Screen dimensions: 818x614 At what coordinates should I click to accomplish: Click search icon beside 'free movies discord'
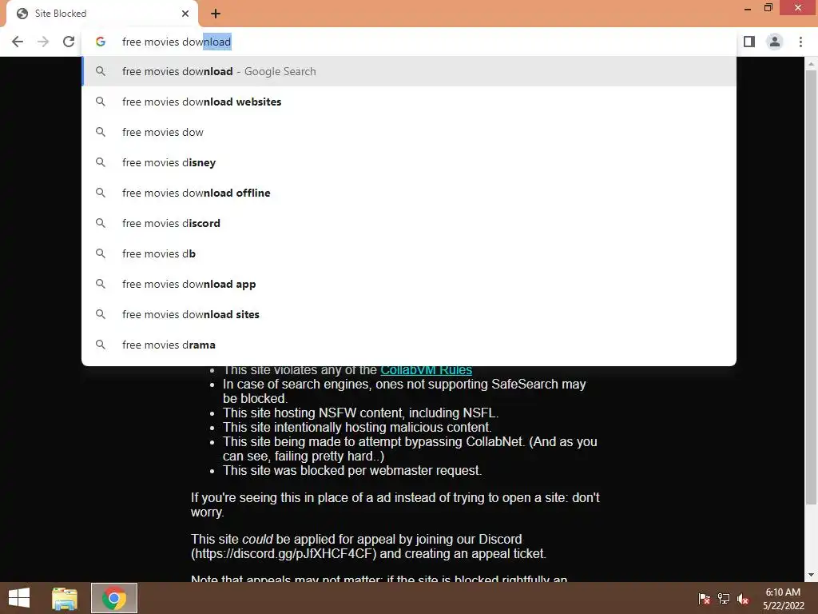pyautogui.click(x=101, y=223)
